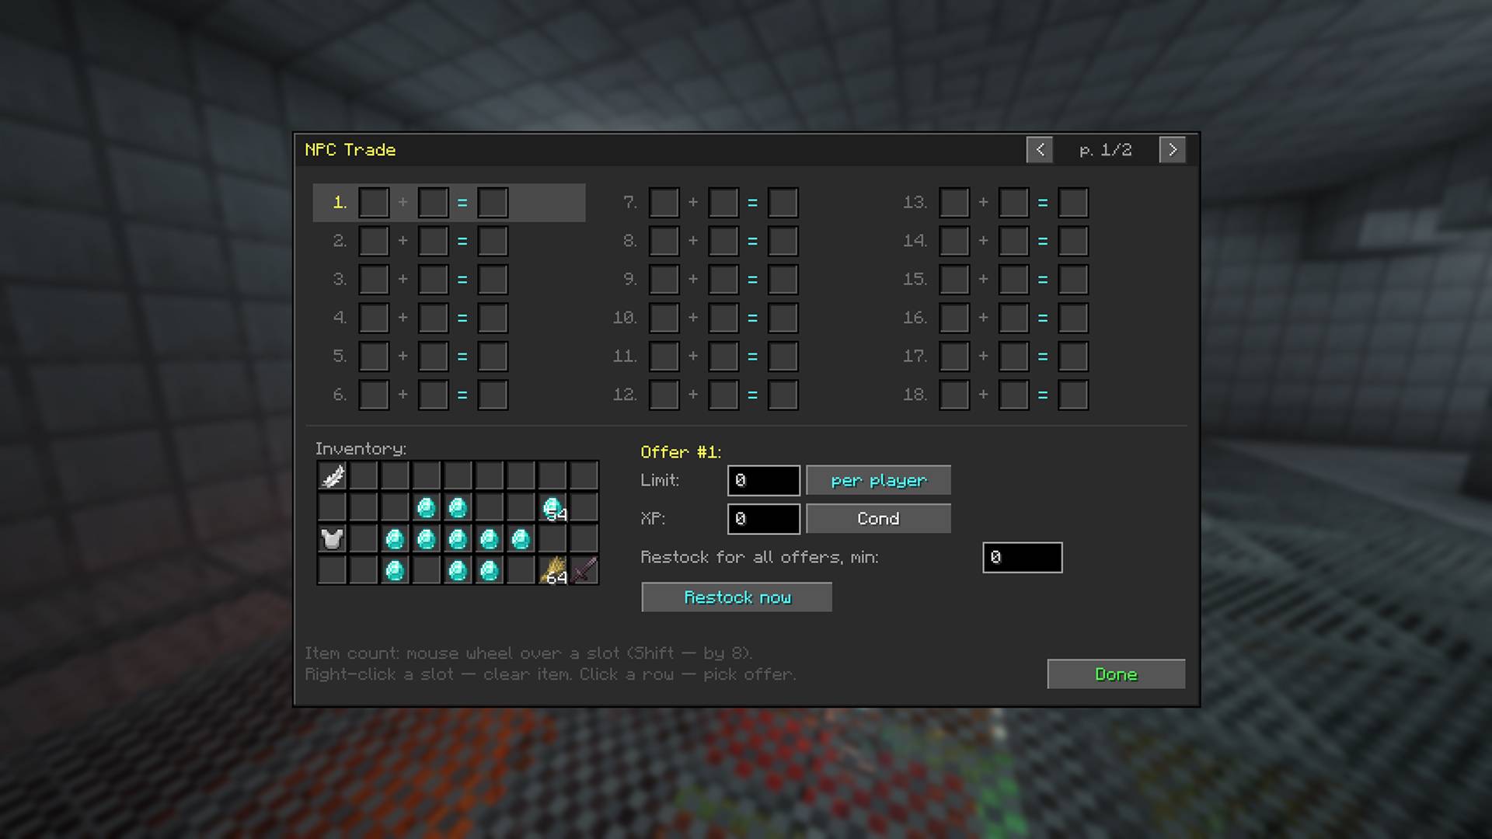Click the 'Restock for all offers, min:' label
Viewport: 1492px width, 839px height.
[759, 557]
